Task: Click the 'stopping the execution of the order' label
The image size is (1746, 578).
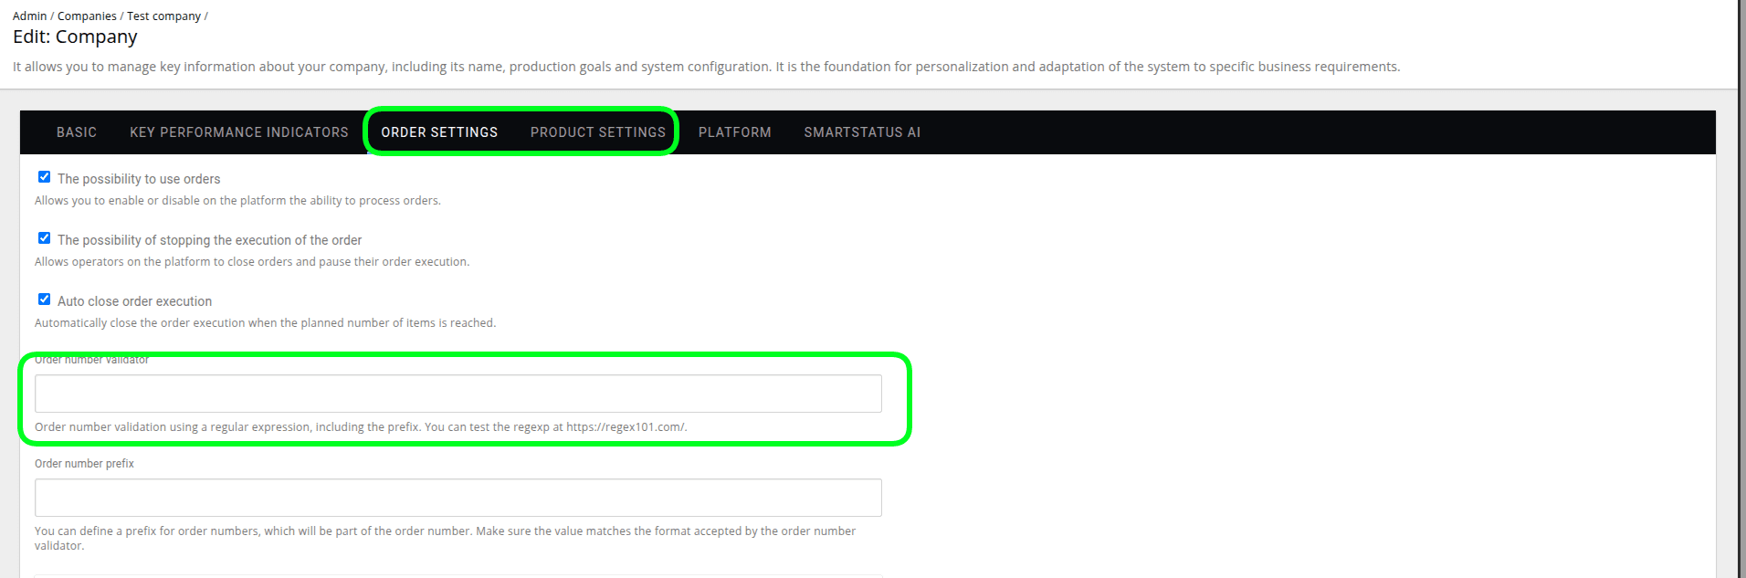Action: tap(209, 240)
